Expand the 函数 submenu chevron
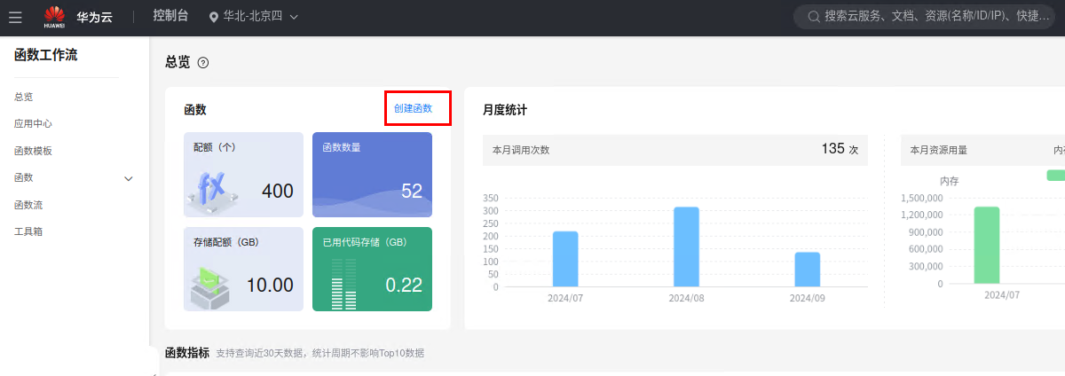Viewport: 1065px width, 376px height. click(129, 178)
